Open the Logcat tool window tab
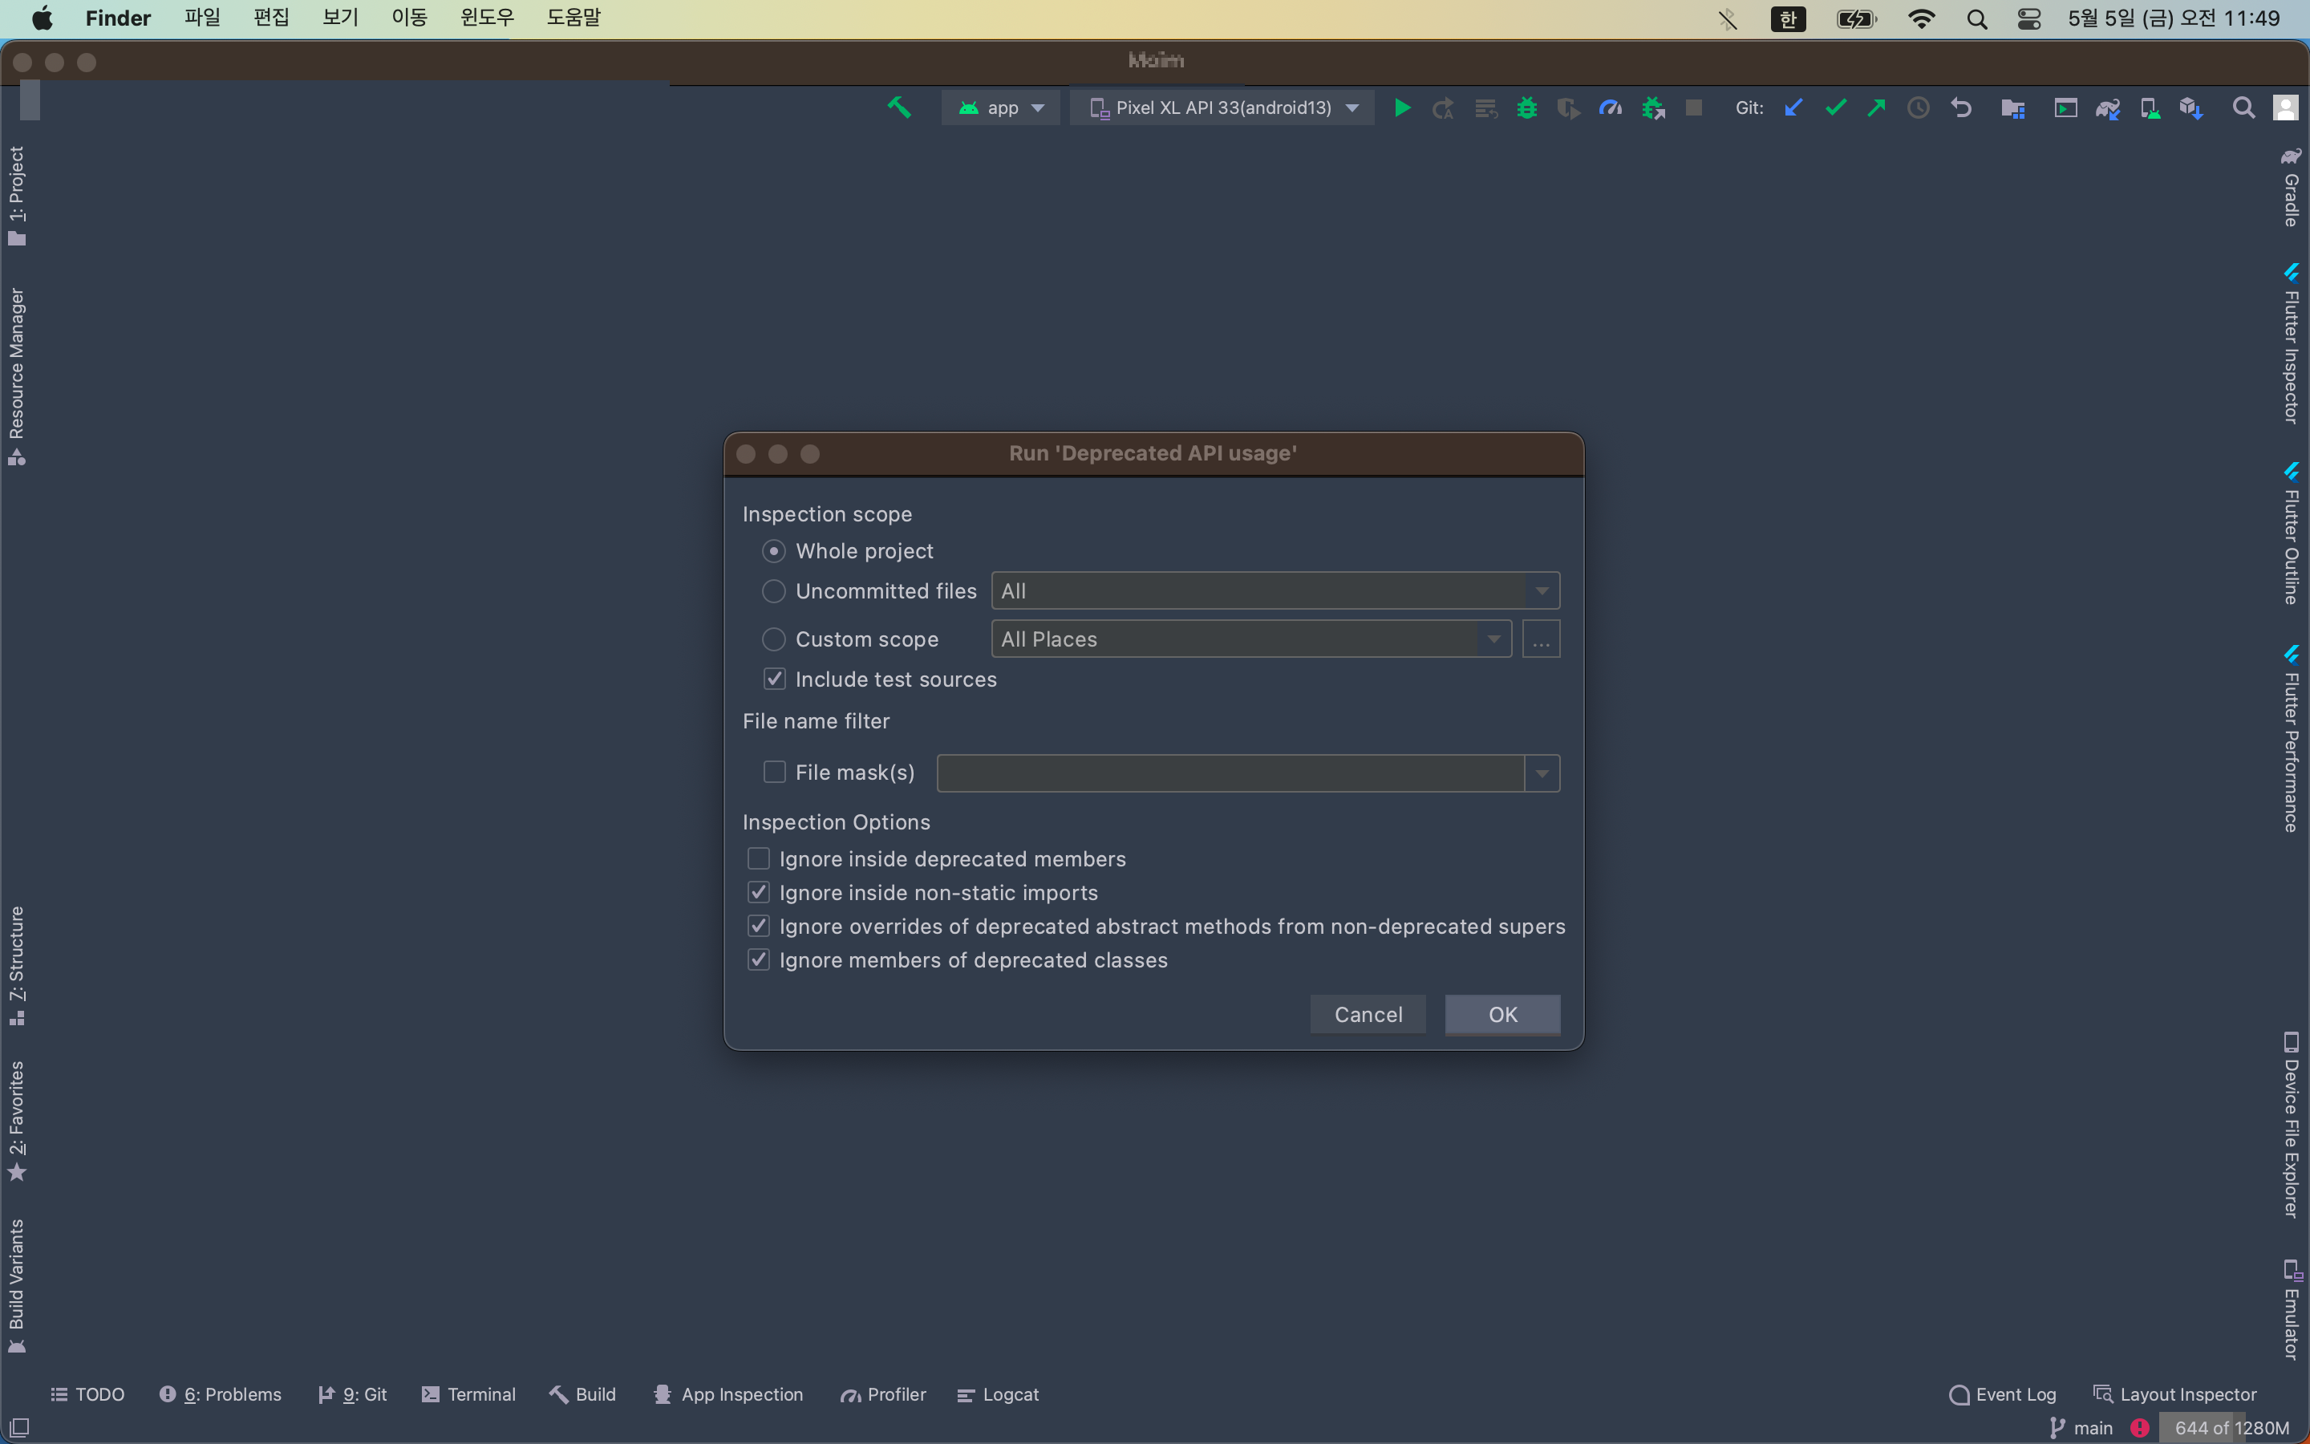Viewport: 2310px width, 1444px height. click(998, 1394)
